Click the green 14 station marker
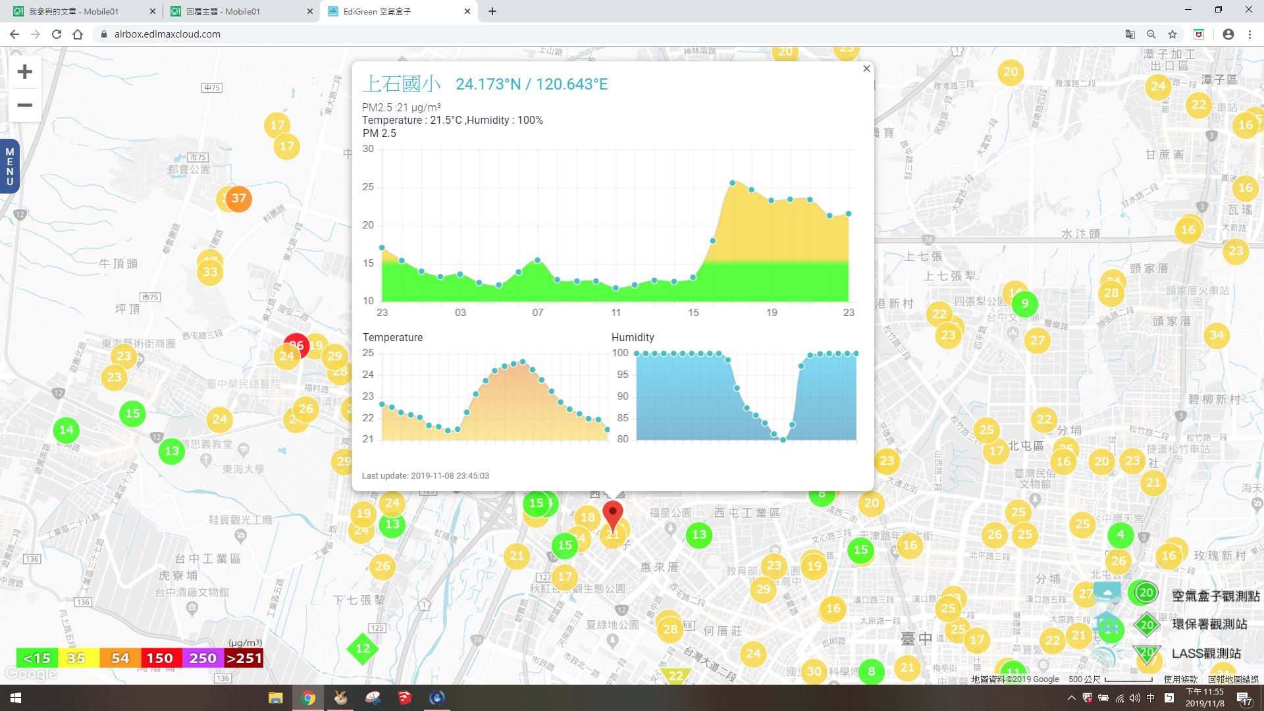Viewport: 1264px width, 711px height. 66,430
